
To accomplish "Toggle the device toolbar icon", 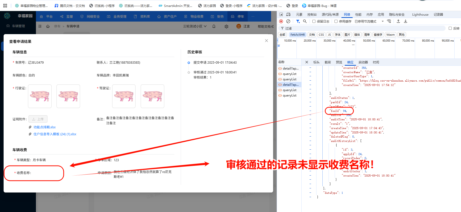I will click(x=288, y=15).
